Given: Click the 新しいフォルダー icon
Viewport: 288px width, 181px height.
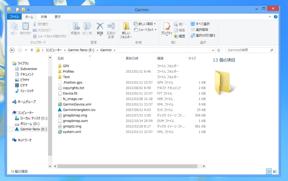Looking at the screenshot, I should [126, 26].
